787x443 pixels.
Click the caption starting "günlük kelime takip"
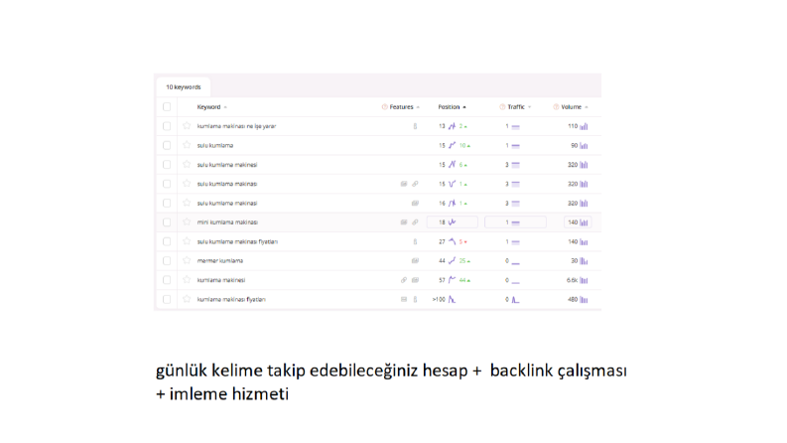pyautogui.click(x=391, y=381)
